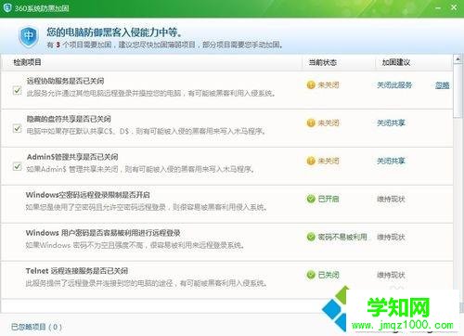Image resolution: width=464 pixels, height=336 pixels.
Task: Close the 360系统防黑加固 window
Action: pyautogui.click(x=454, y=7)
